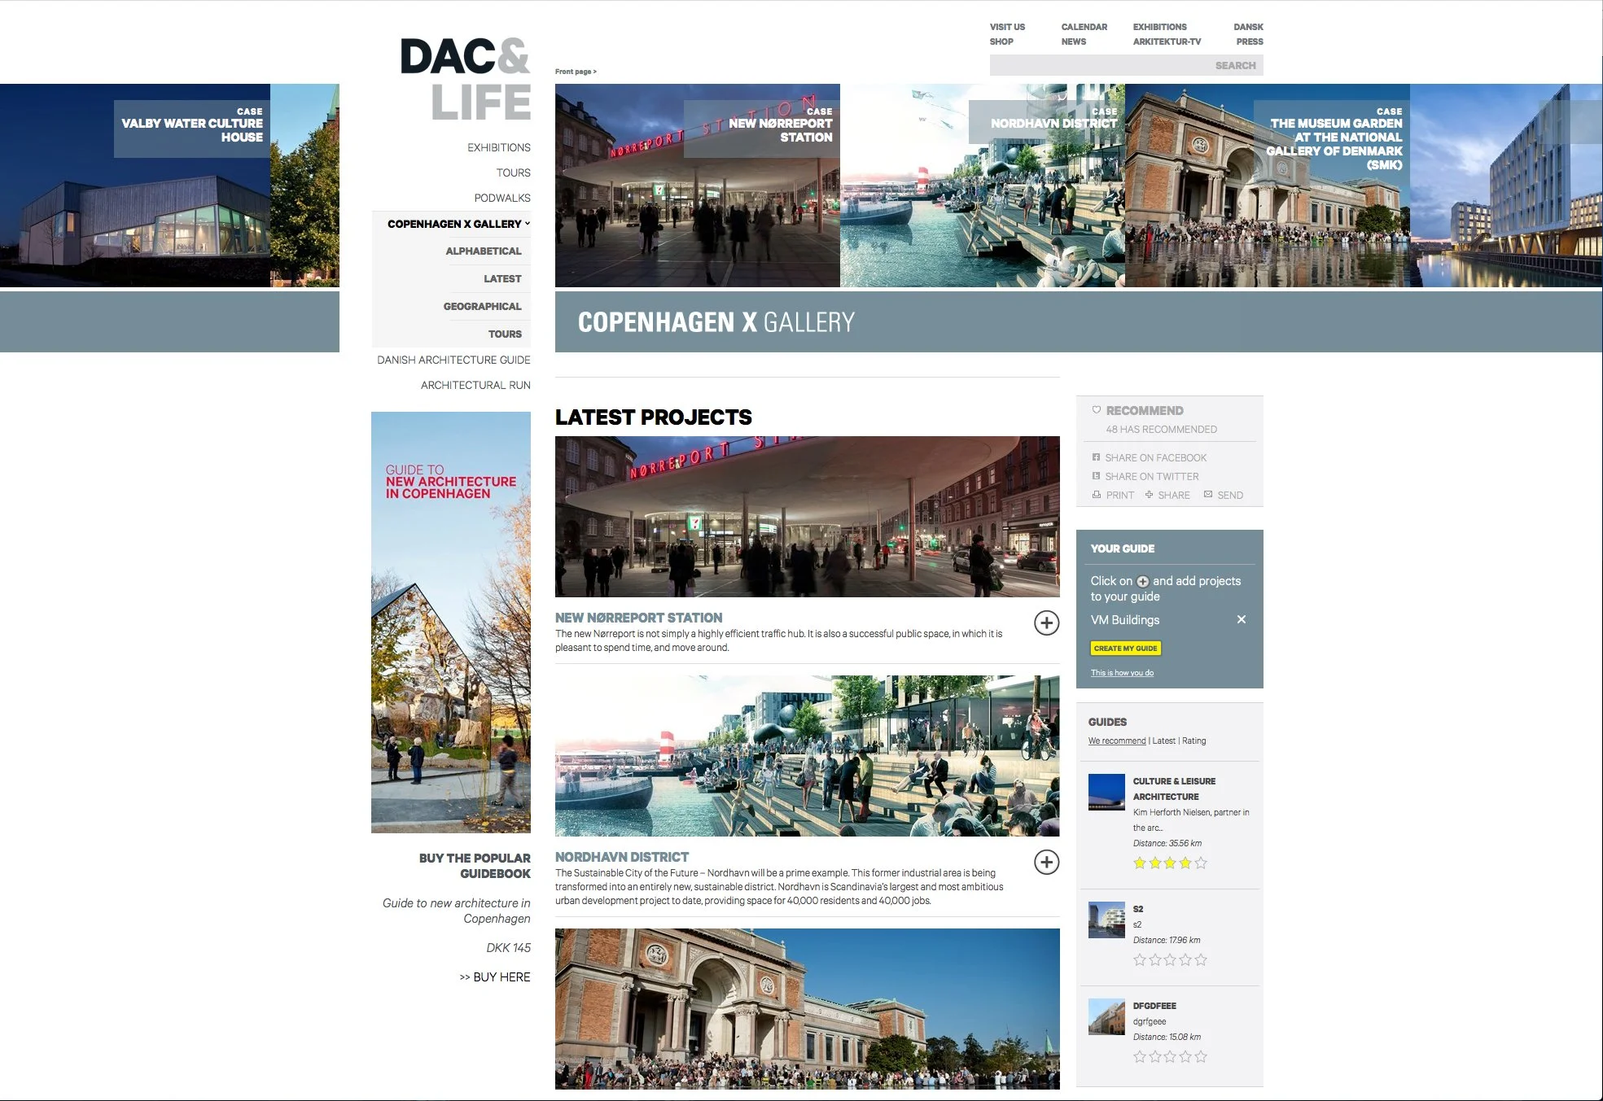Click the envelope Send icon
1603x1101 pixels.
click(x=1208, y=495)
